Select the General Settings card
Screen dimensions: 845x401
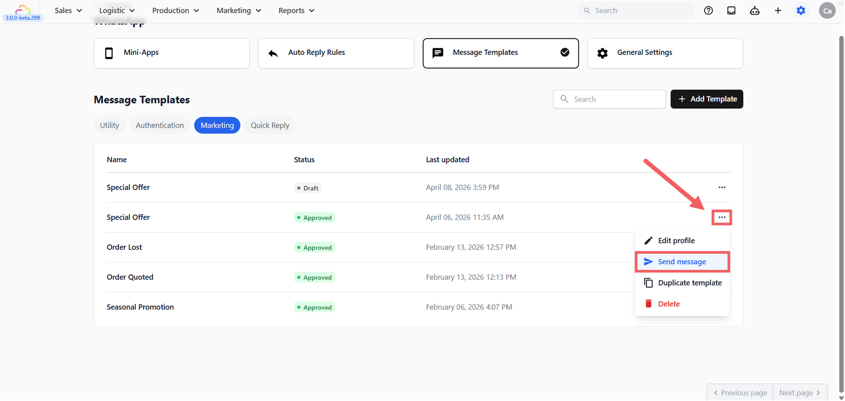pos(665,53)
